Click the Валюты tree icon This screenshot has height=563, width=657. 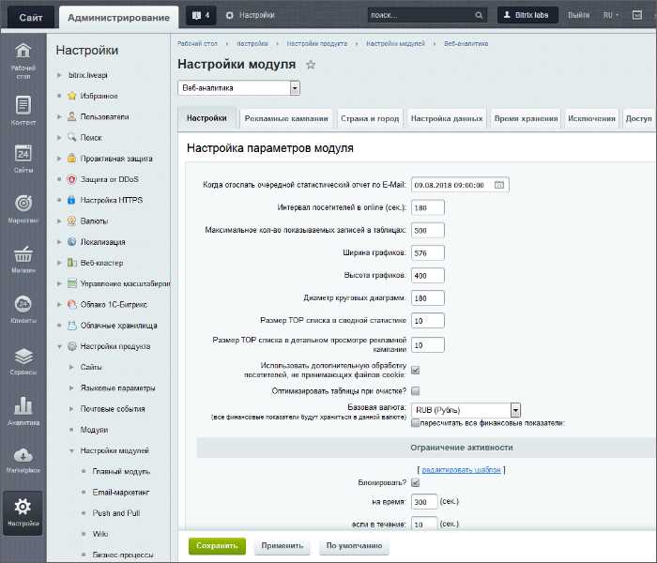(x=72, y=221)
